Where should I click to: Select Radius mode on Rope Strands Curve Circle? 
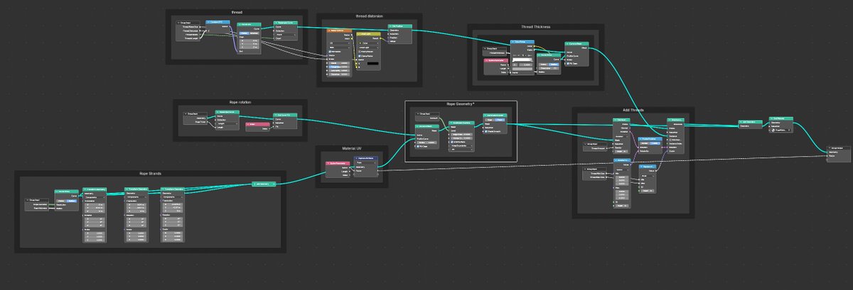tap(72, 201)
